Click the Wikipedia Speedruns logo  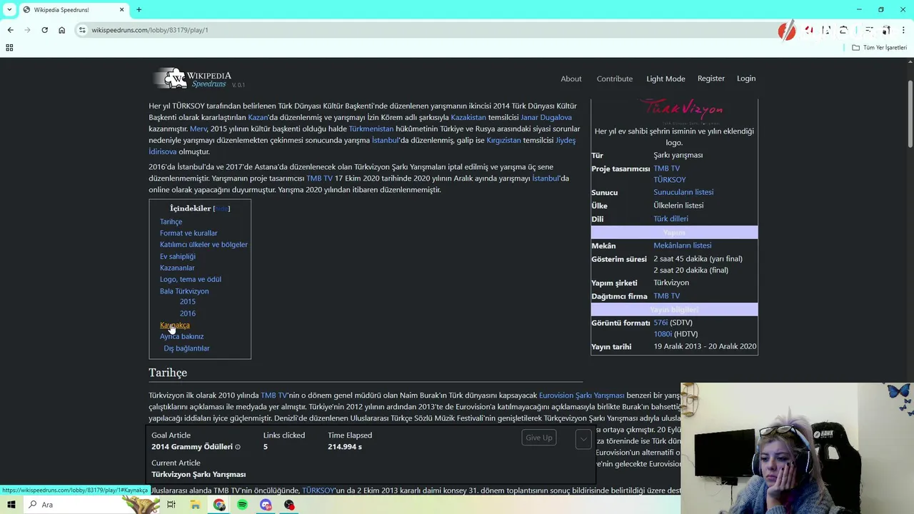192,79
